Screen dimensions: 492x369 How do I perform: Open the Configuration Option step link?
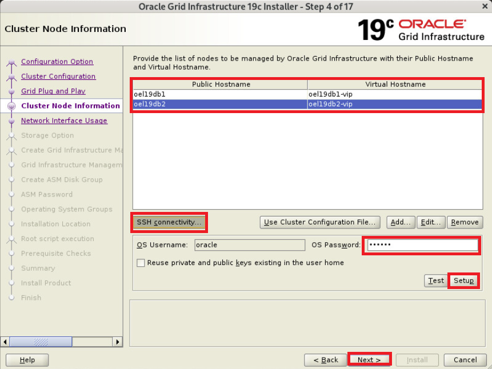click(57, 62)
